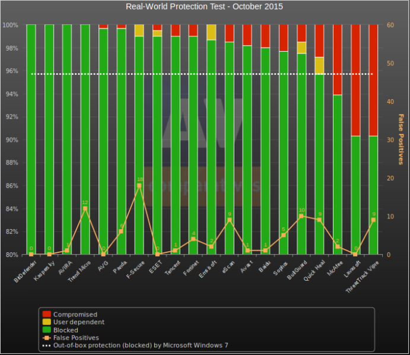Click the vertical 'False Positives' right axis title
410x355 pixels.
(x=401, y=140)
